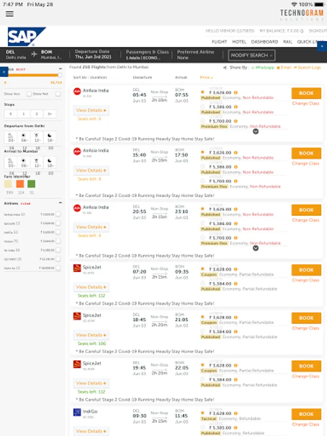The image size is (327, 436).
Task: Select early-morning arrival to Mumbai filter icon
Action: 11,162
